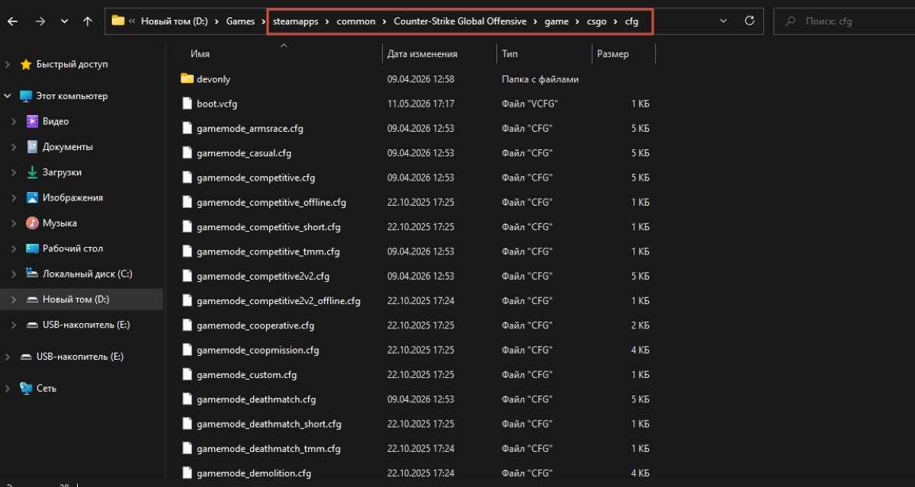The image size is (915, 487).
Task: Open recent locations dropdown arrow
Action: coord(64,21)
